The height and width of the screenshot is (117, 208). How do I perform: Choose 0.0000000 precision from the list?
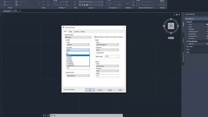(x=78, y=64)
